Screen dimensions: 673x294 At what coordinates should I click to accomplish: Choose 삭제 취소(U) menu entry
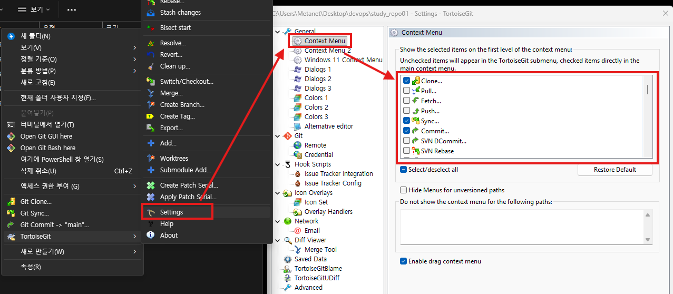[x=72, y=171]
